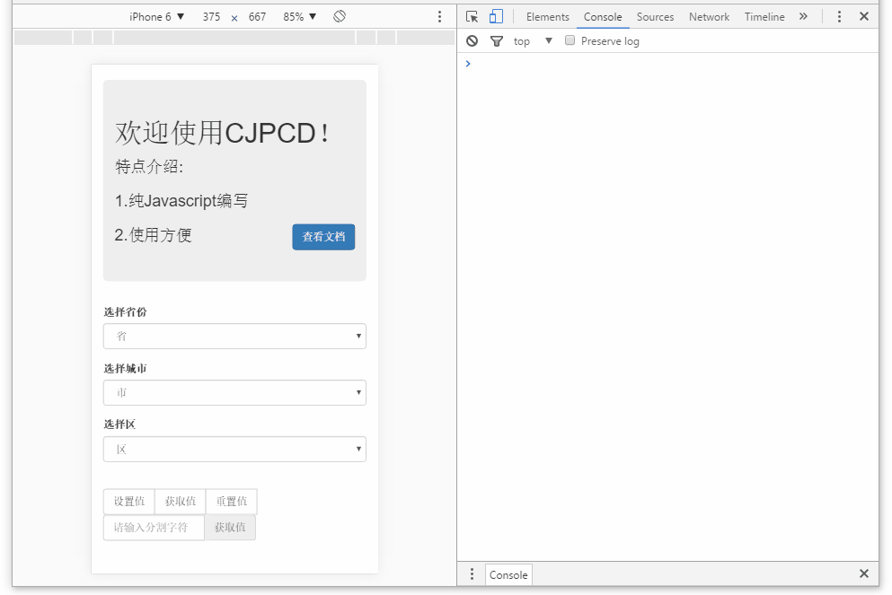Clear the console with the ban icon
The image size is (892, 595).
[x=472, y=41]
